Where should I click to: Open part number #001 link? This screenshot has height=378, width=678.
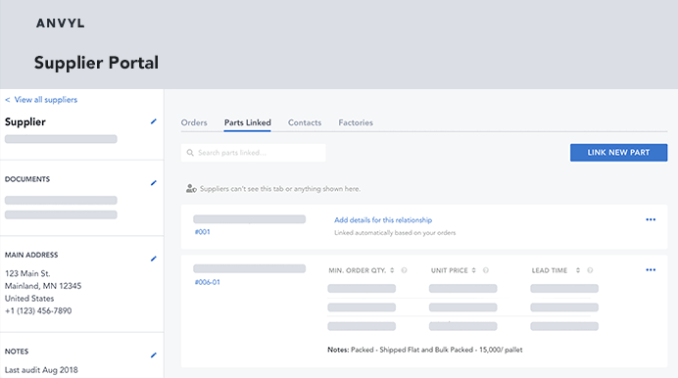pos(203,232)
